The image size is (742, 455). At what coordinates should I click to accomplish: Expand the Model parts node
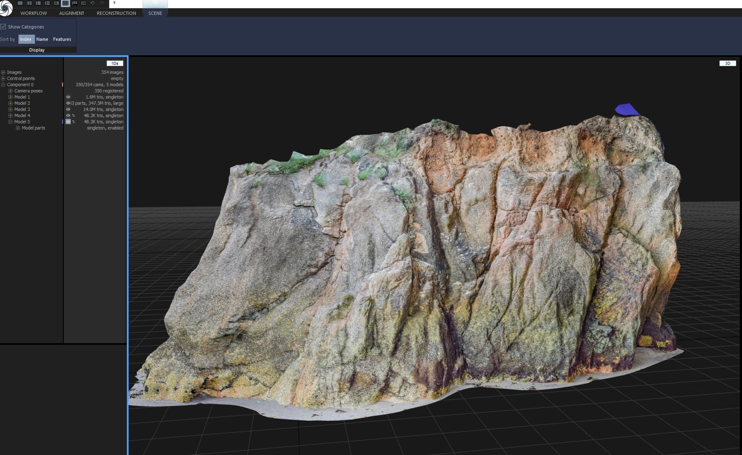point(18,128)
